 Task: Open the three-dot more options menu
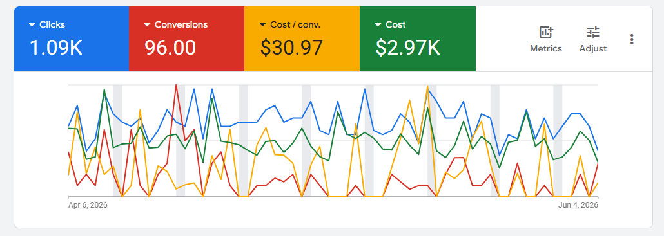pyautogui.click(x=632, y=39)
